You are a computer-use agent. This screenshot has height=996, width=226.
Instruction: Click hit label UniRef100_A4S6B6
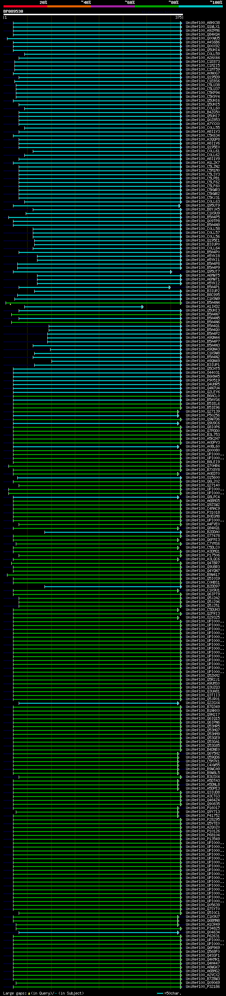coord(203,42)
